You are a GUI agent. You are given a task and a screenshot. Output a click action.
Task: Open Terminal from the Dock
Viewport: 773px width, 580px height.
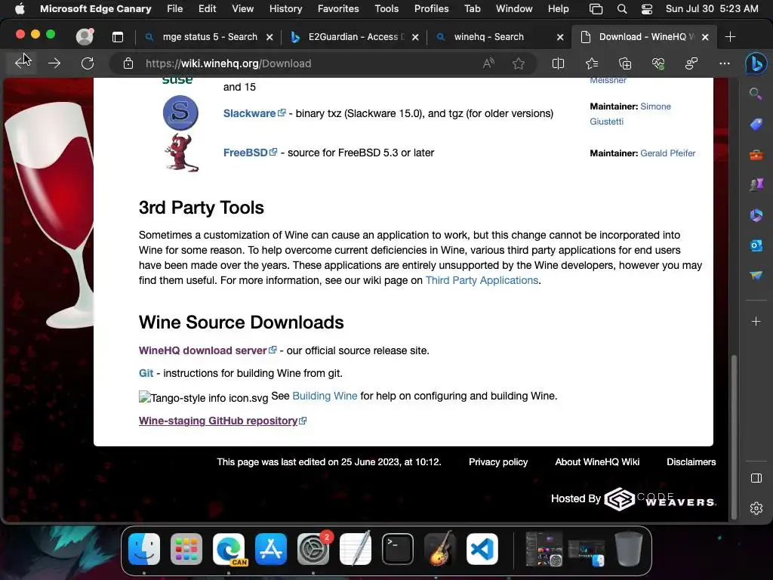397,549
